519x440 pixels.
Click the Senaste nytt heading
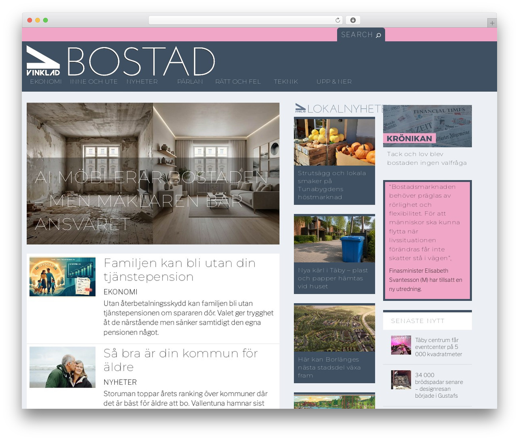pyautogui.click(x=418, y=321)
